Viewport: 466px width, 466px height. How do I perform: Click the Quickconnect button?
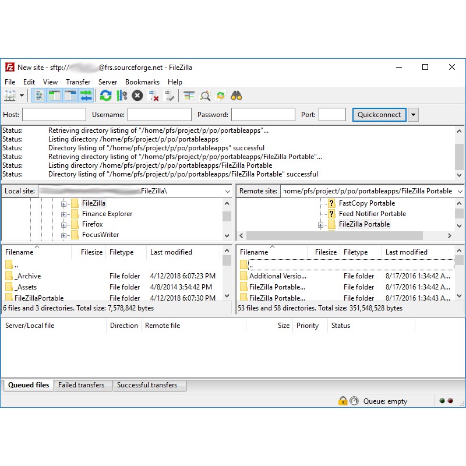379,115
